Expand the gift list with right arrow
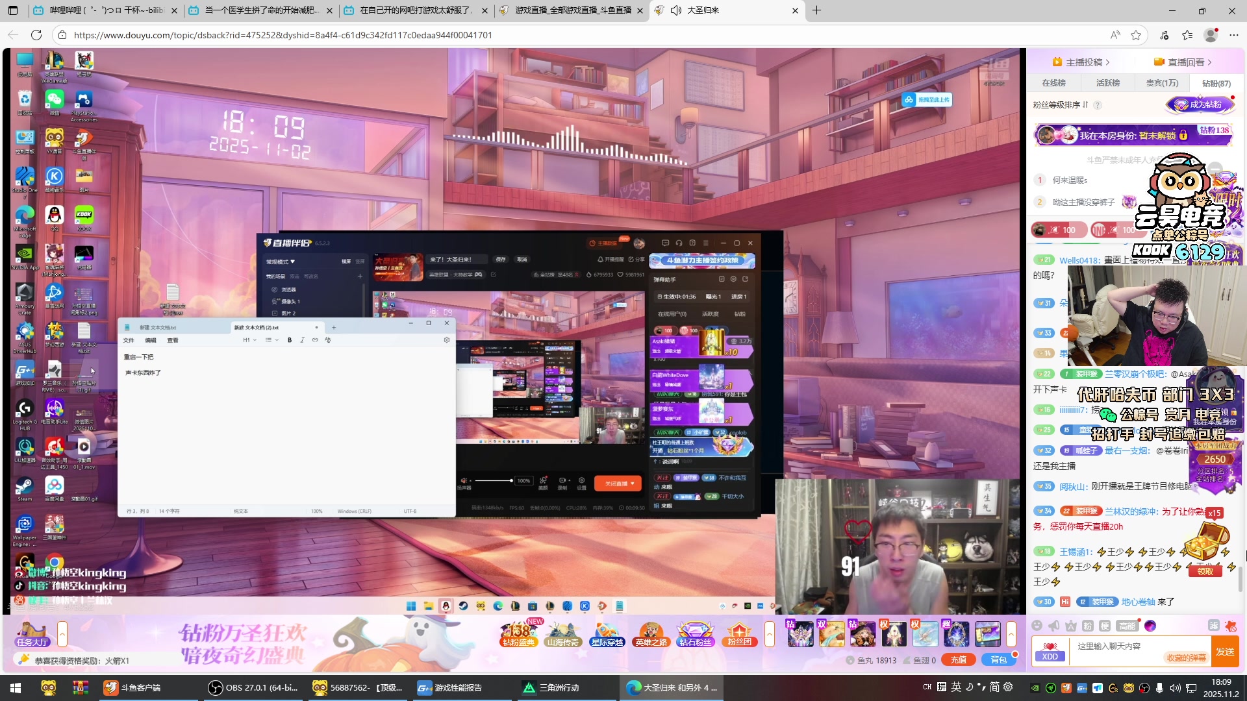The height and width of the screenshot is (701, 1247). point(1011,633)
